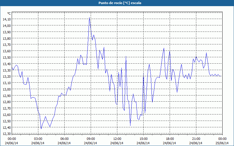The height and width of the screenshot is (146, 234).
Task: Click the 03:00 time axis label
Action: [38, 139]
